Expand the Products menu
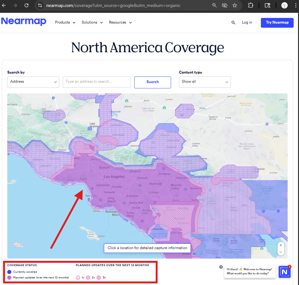The width and height of the screenshot is (299, 285). [65, 22]
